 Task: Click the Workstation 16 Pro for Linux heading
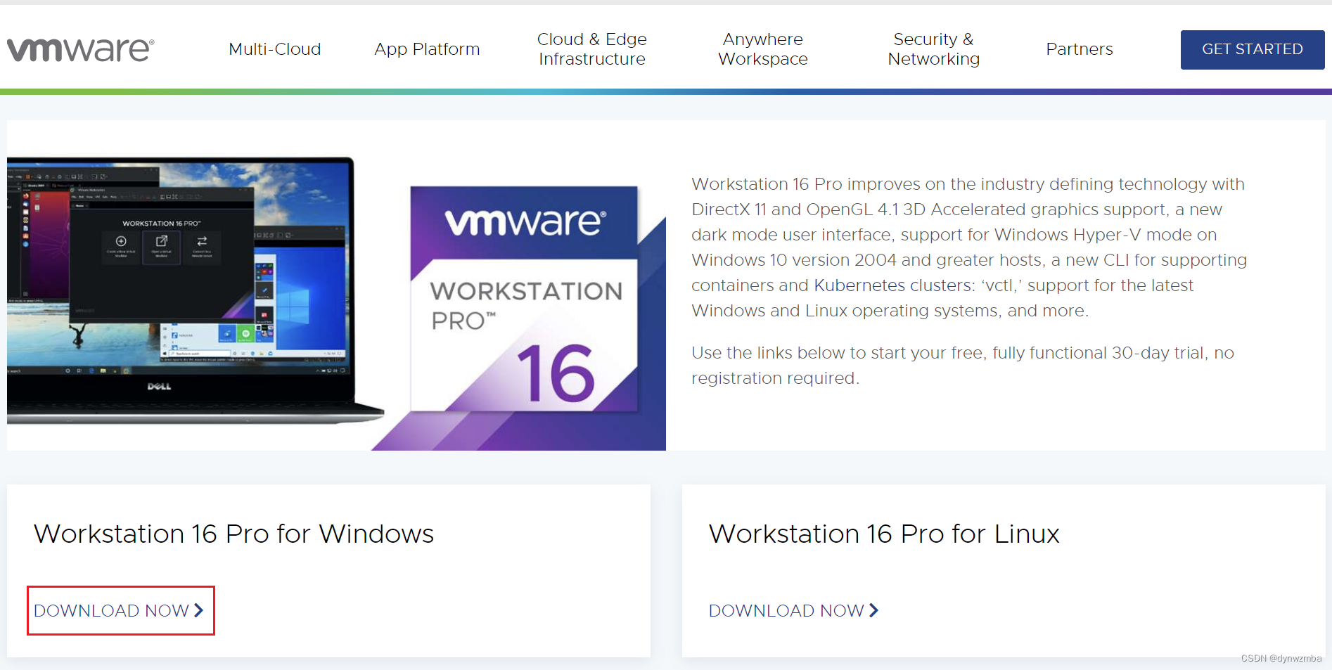[x=884, y=534]
